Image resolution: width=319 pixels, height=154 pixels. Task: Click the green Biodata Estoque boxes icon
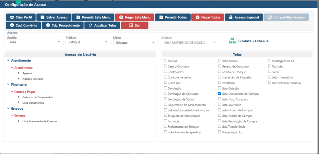click(232, 41)
